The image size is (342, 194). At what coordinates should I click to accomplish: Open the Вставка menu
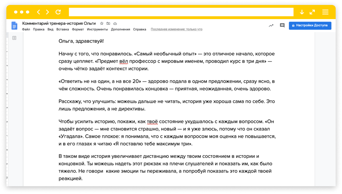click(62, 29)
